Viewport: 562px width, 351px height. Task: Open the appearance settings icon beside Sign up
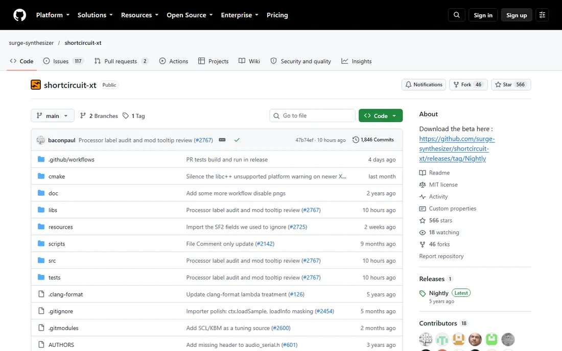[542, 15]
